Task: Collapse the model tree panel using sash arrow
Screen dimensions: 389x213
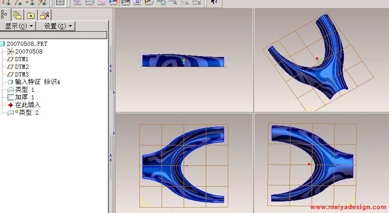Action: (111, 67)
